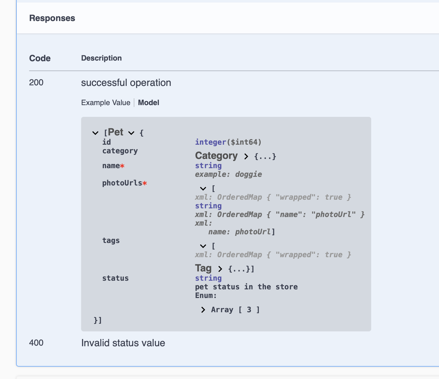The width and height of the screenshot is (439, 379).
Task: Collapse the photoUrls array chevron
Action: 203,189
